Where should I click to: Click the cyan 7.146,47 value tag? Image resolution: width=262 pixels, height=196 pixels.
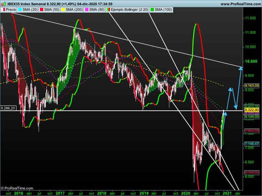pyautogui.click(x=252, y=143)
